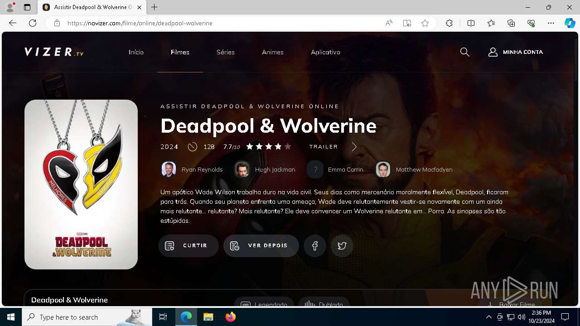Click the Minha Conta user icon
Screen dimensions: 580x326
point(493,52)
